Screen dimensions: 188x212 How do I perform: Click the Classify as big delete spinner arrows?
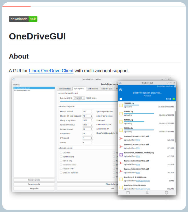[x=92, y=120]
